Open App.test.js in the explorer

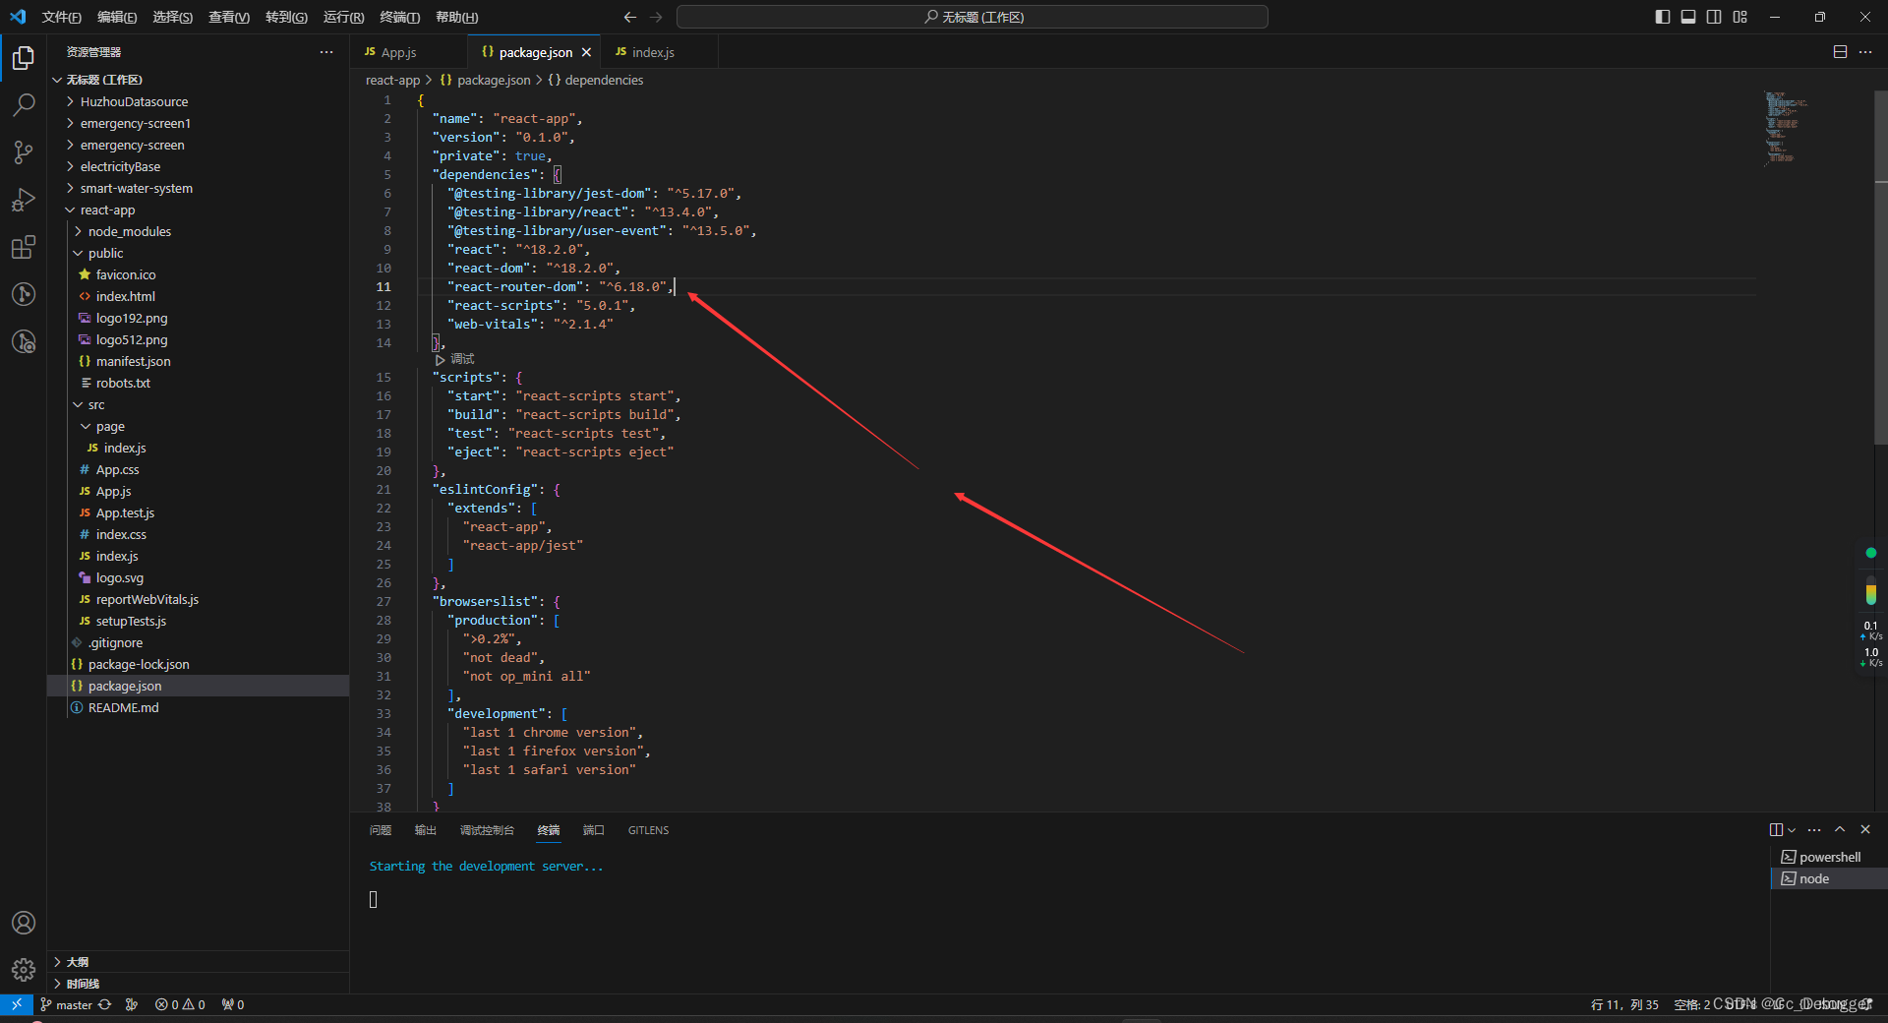125,512
